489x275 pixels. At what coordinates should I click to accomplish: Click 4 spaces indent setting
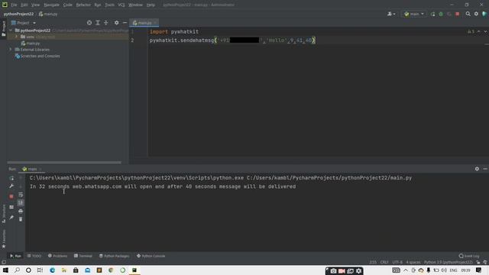(413, 262)
